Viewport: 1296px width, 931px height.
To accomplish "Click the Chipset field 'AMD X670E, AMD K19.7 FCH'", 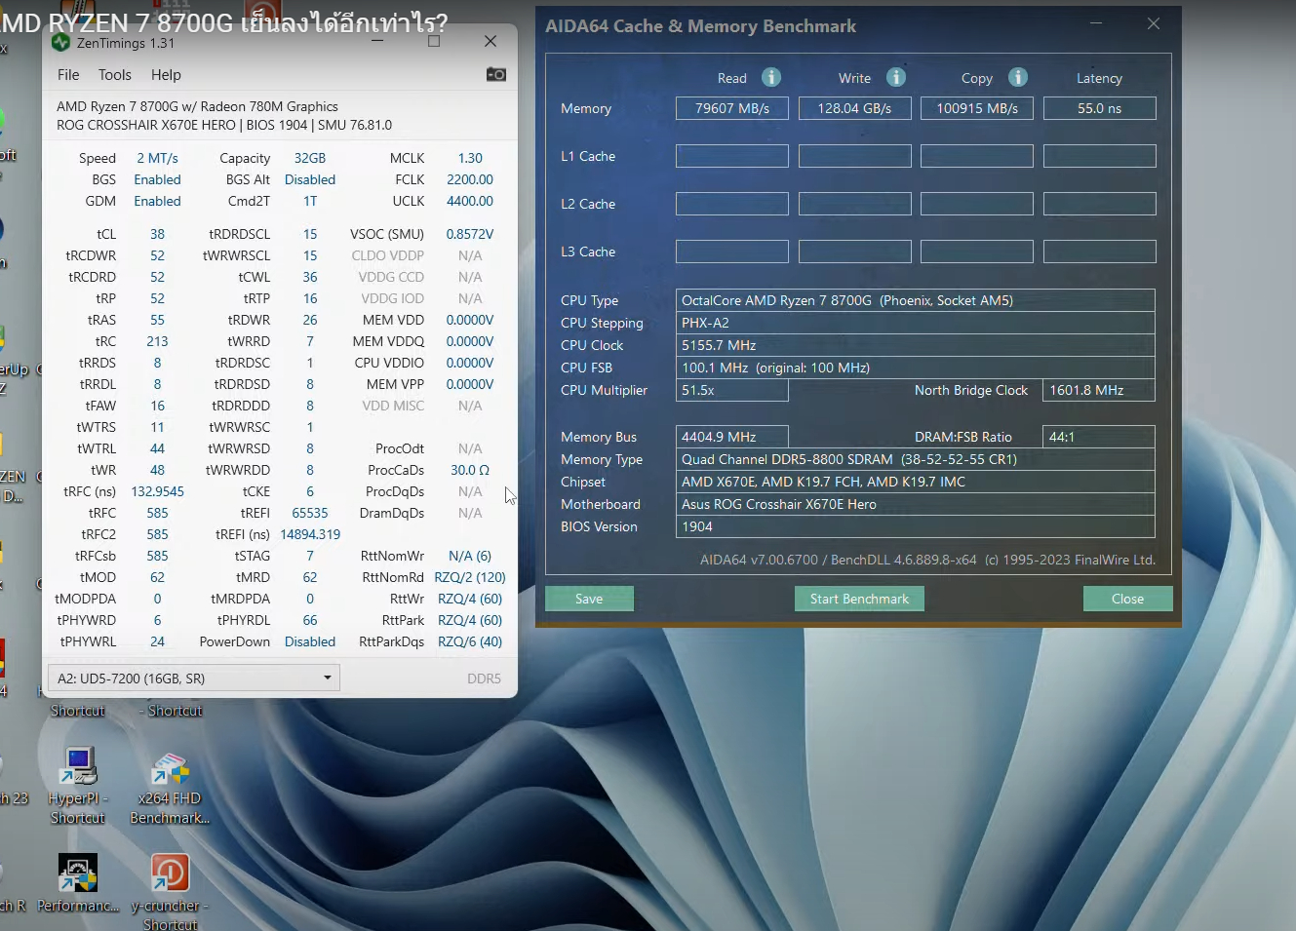I will [916, 482].
